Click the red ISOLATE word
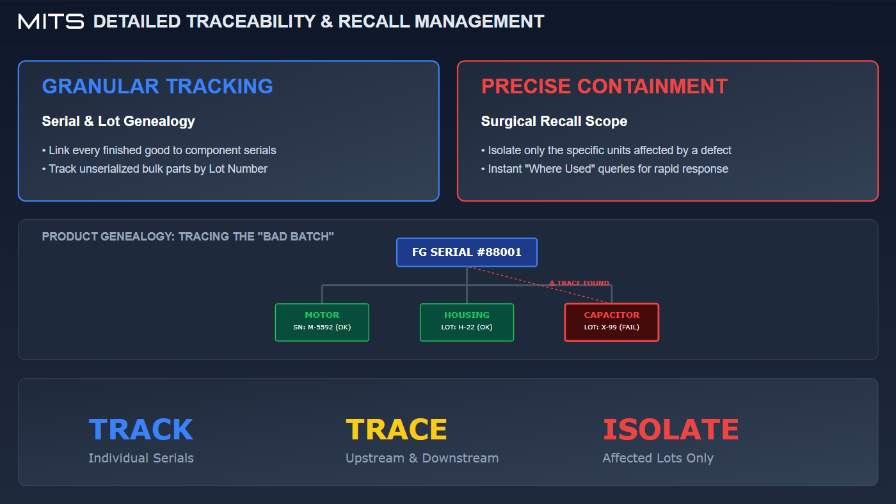 click(671, 430)
